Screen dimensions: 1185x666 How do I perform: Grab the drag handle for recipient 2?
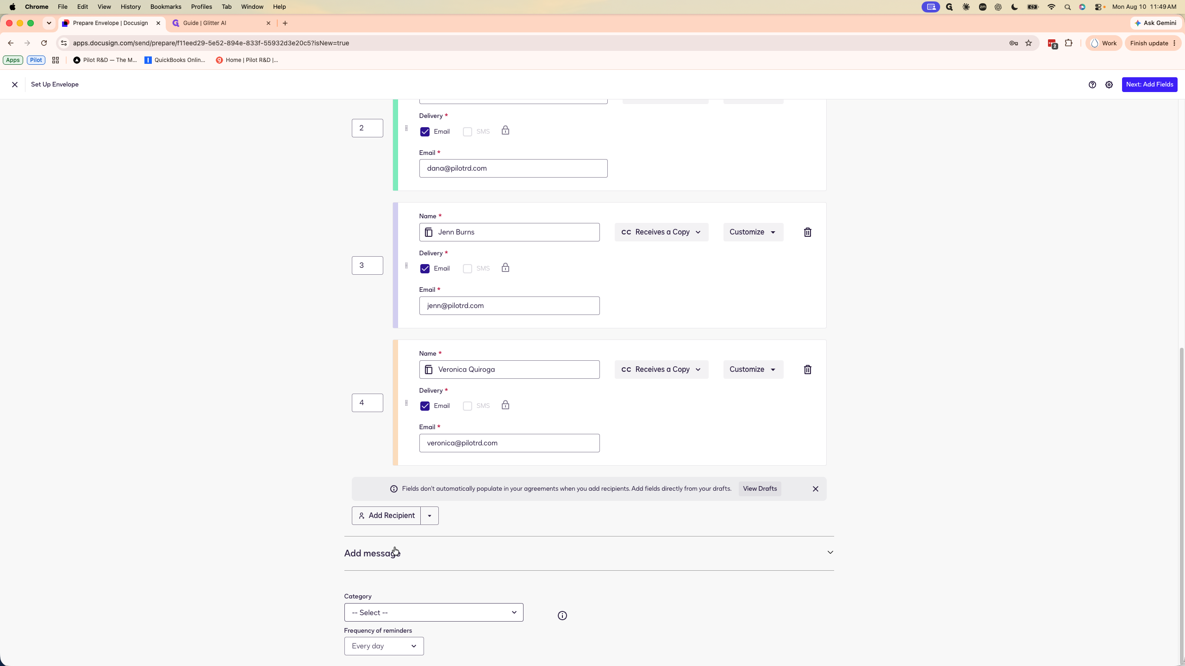coord(406,128)
